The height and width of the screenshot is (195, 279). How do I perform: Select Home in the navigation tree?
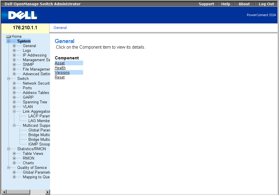point(17,37)
